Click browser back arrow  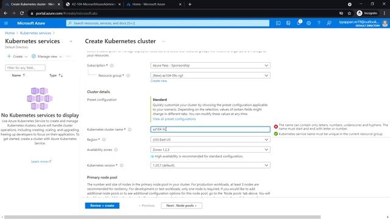5,13
